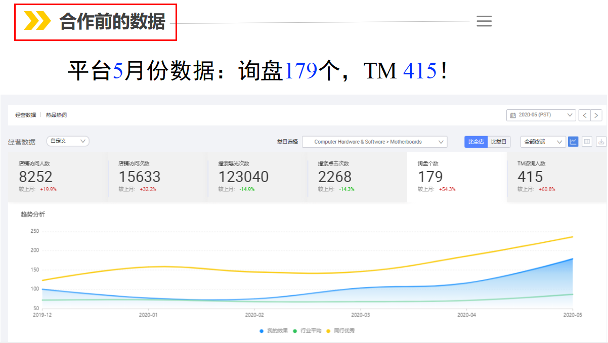This screenshot has width=608, height=343.
Task: Toggle 比全店 comparison mode
Action: (476, 142)
